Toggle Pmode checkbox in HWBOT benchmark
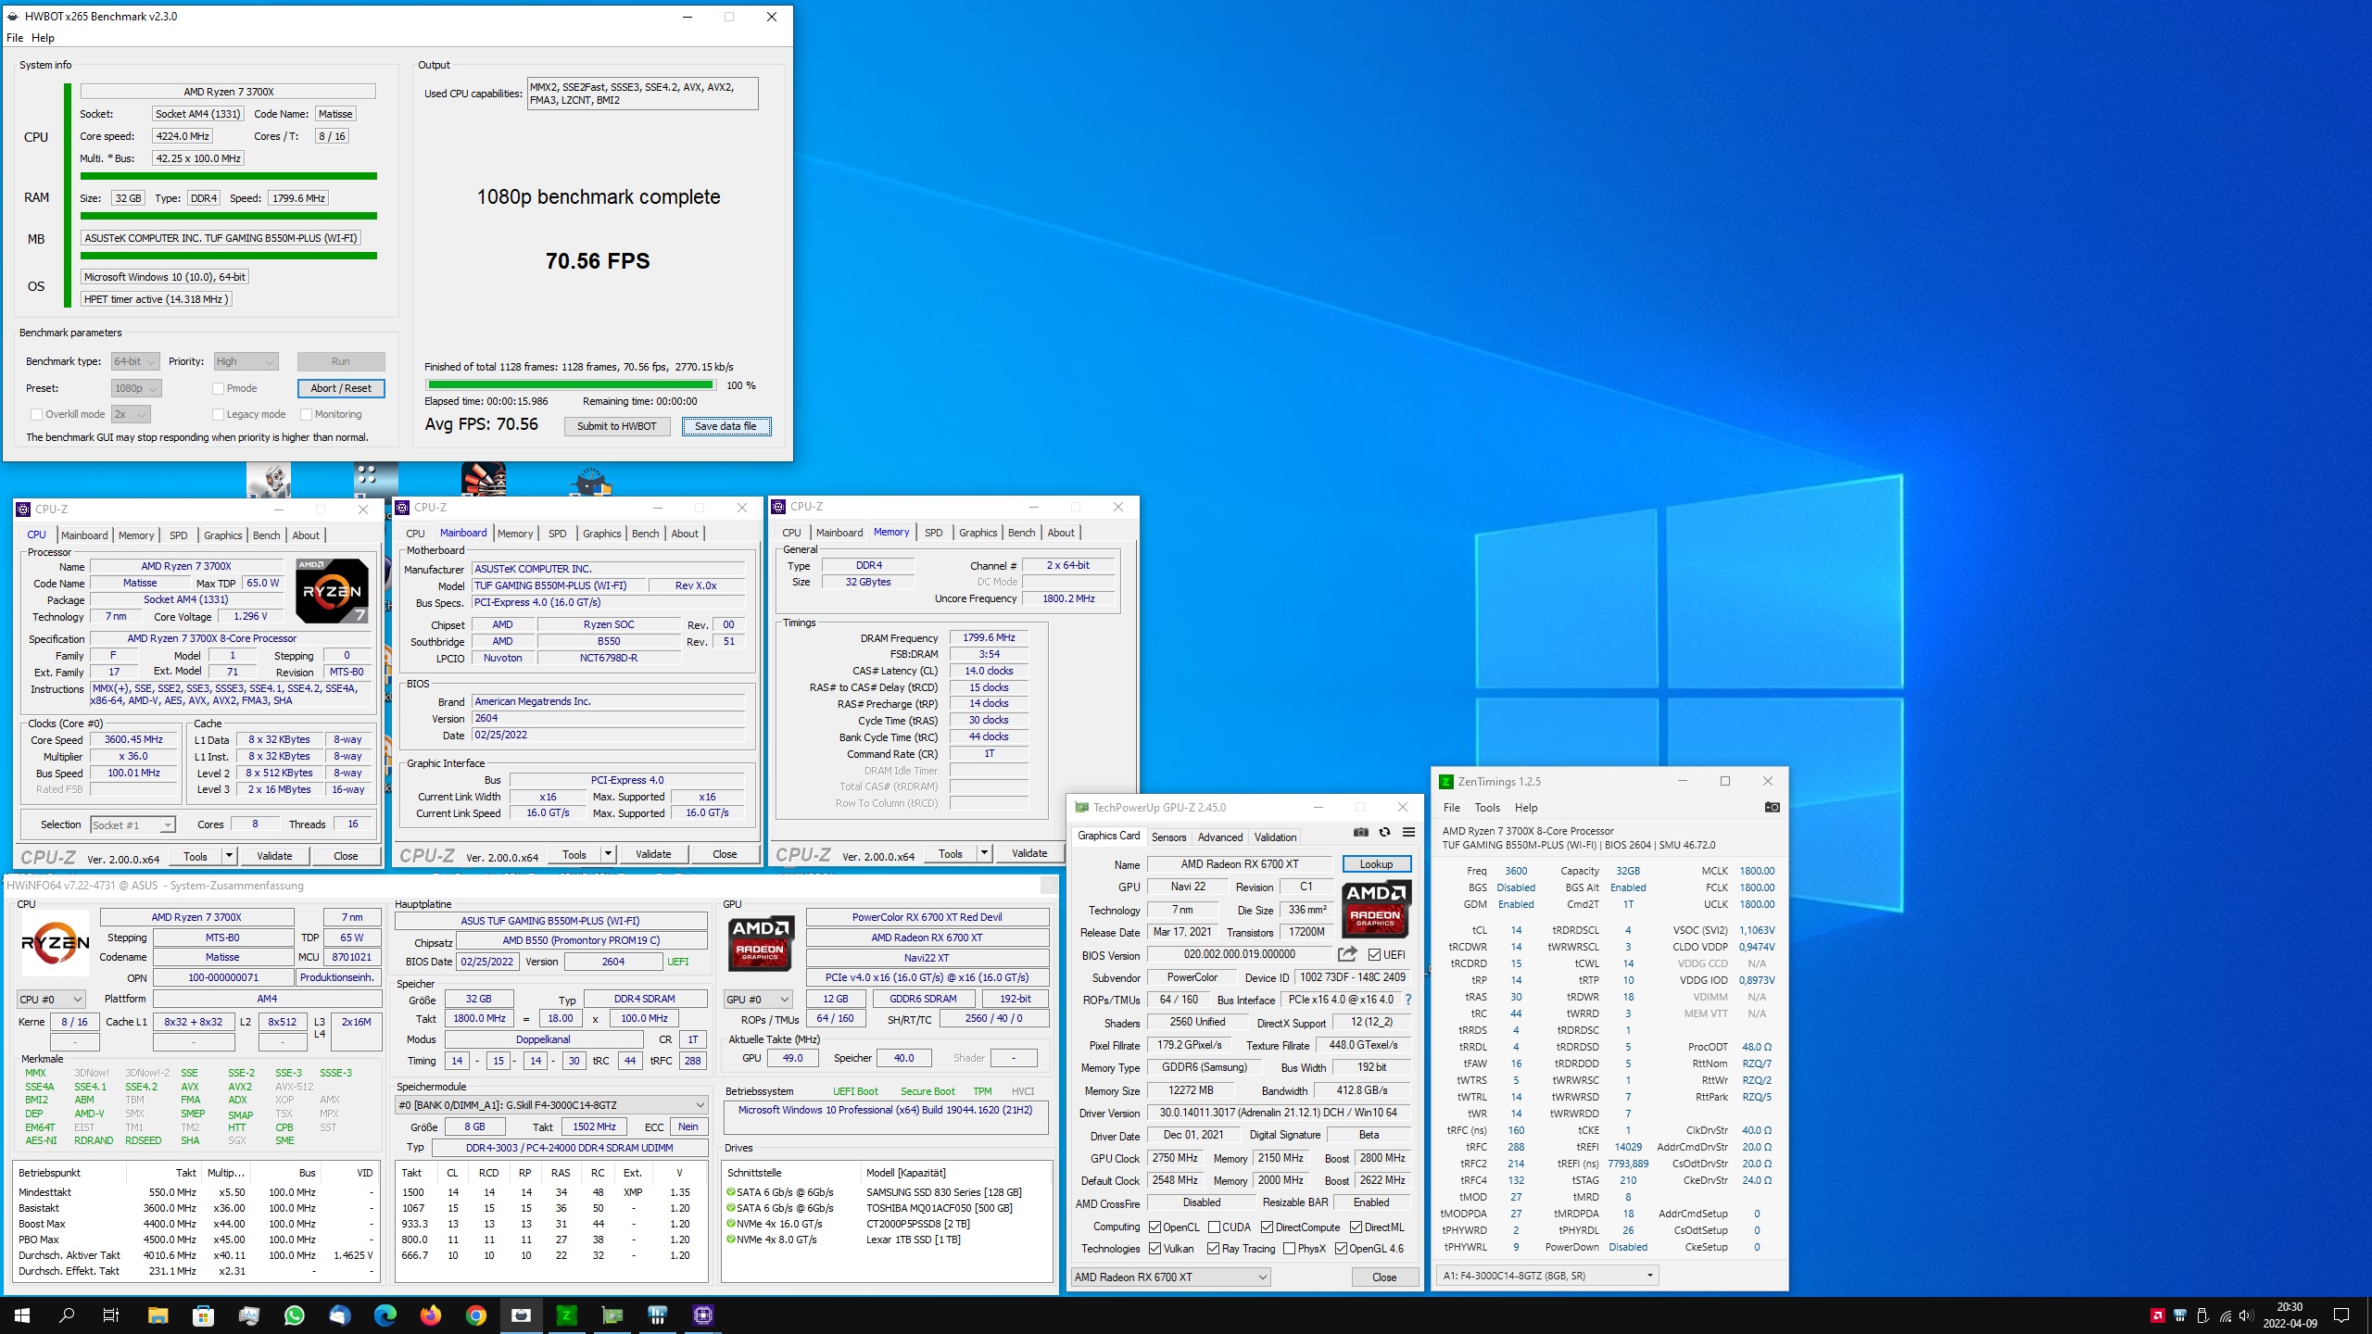Screen dimensions: 2372x1334 pyautogui.click(x=219, y=388)
